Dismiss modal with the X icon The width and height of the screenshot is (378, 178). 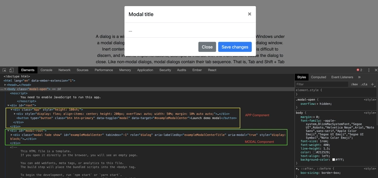point(249,14)
